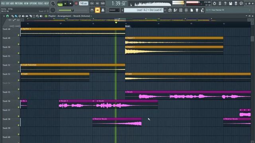Viewport: 255px width, 143px height.
Task: Click the render export icon beside save
Action: click(x=236, y=3)
